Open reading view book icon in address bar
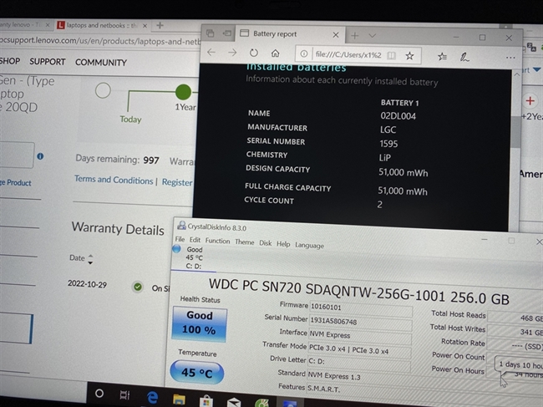 [x=391, y=55]
